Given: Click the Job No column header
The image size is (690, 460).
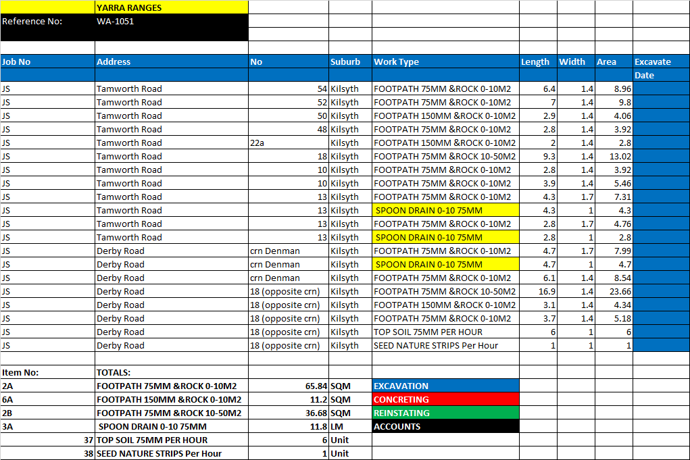Looking at the screenshot, I should [47, 61].
